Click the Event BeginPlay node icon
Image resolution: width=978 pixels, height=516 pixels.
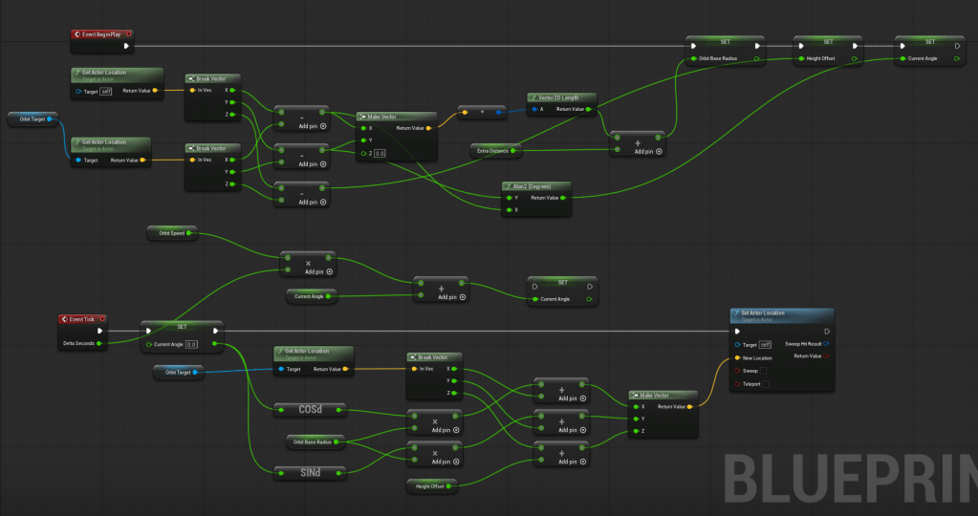(x=78, y=34)
